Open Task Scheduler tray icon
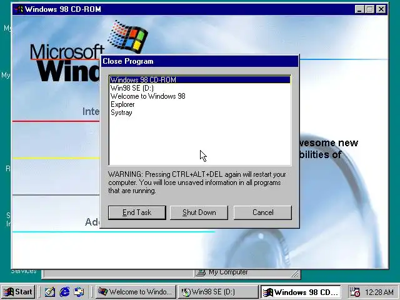The height and width of the screenshot is (300, 400). tap(354, 292)
